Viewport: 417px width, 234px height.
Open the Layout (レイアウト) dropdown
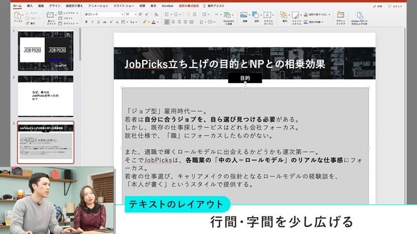point(68,13)
